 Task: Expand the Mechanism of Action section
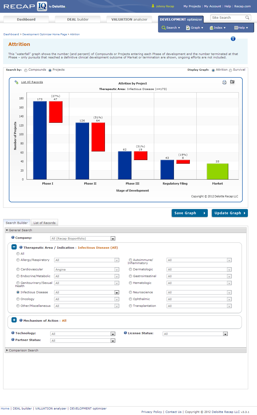point(14,320)
